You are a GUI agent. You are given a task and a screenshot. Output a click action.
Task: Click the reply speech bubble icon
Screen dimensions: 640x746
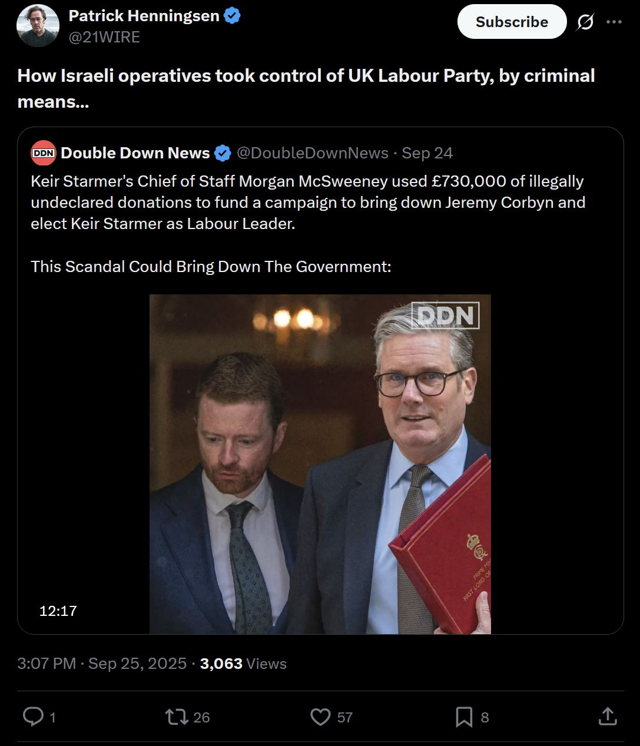pos(33,717)
